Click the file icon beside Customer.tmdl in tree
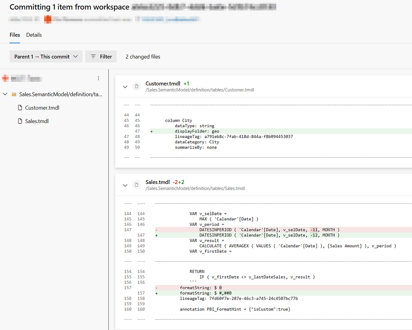This screenshot has width=412, height=330. (20, 108)
